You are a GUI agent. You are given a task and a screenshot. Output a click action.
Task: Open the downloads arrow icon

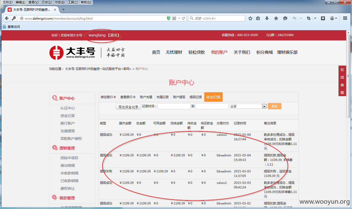point(267,18)
